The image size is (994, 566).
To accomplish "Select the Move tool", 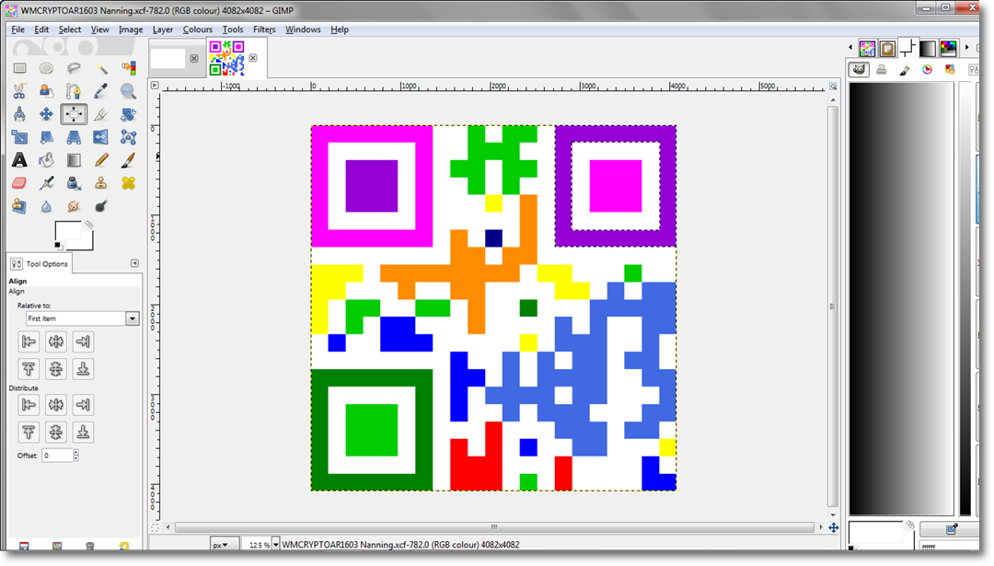I will click(x=46, y=114).
